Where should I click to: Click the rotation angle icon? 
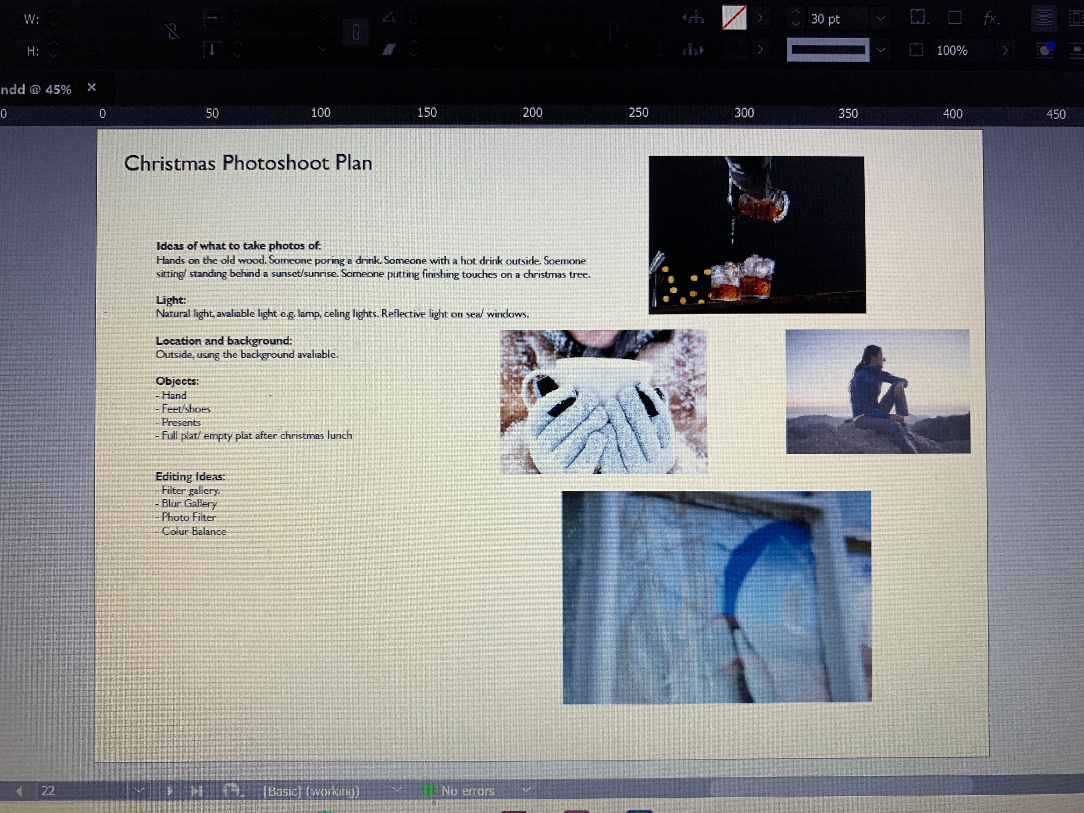point(389,18)
